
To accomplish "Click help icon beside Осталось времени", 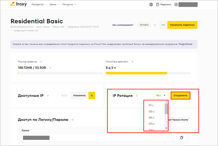I will 132,62.
